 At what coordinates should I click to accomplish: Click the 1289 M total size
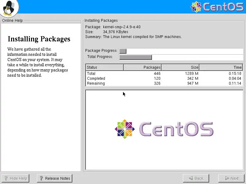pos(192,74)
